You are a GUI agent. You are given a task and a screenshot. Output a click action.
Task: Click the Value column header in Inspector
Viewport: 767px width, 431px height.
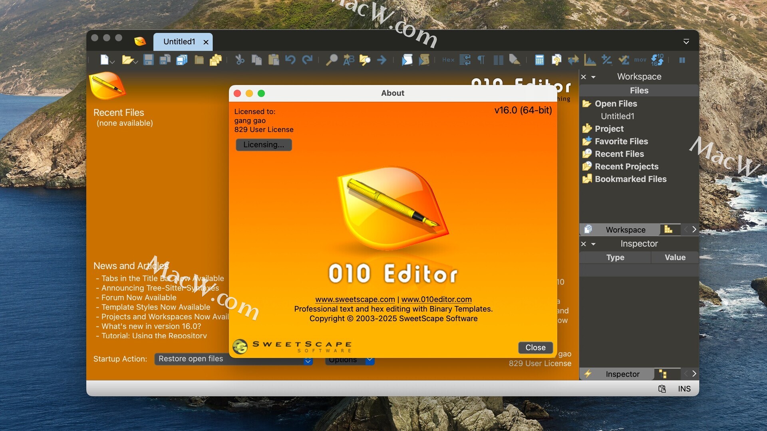[675, 257]
